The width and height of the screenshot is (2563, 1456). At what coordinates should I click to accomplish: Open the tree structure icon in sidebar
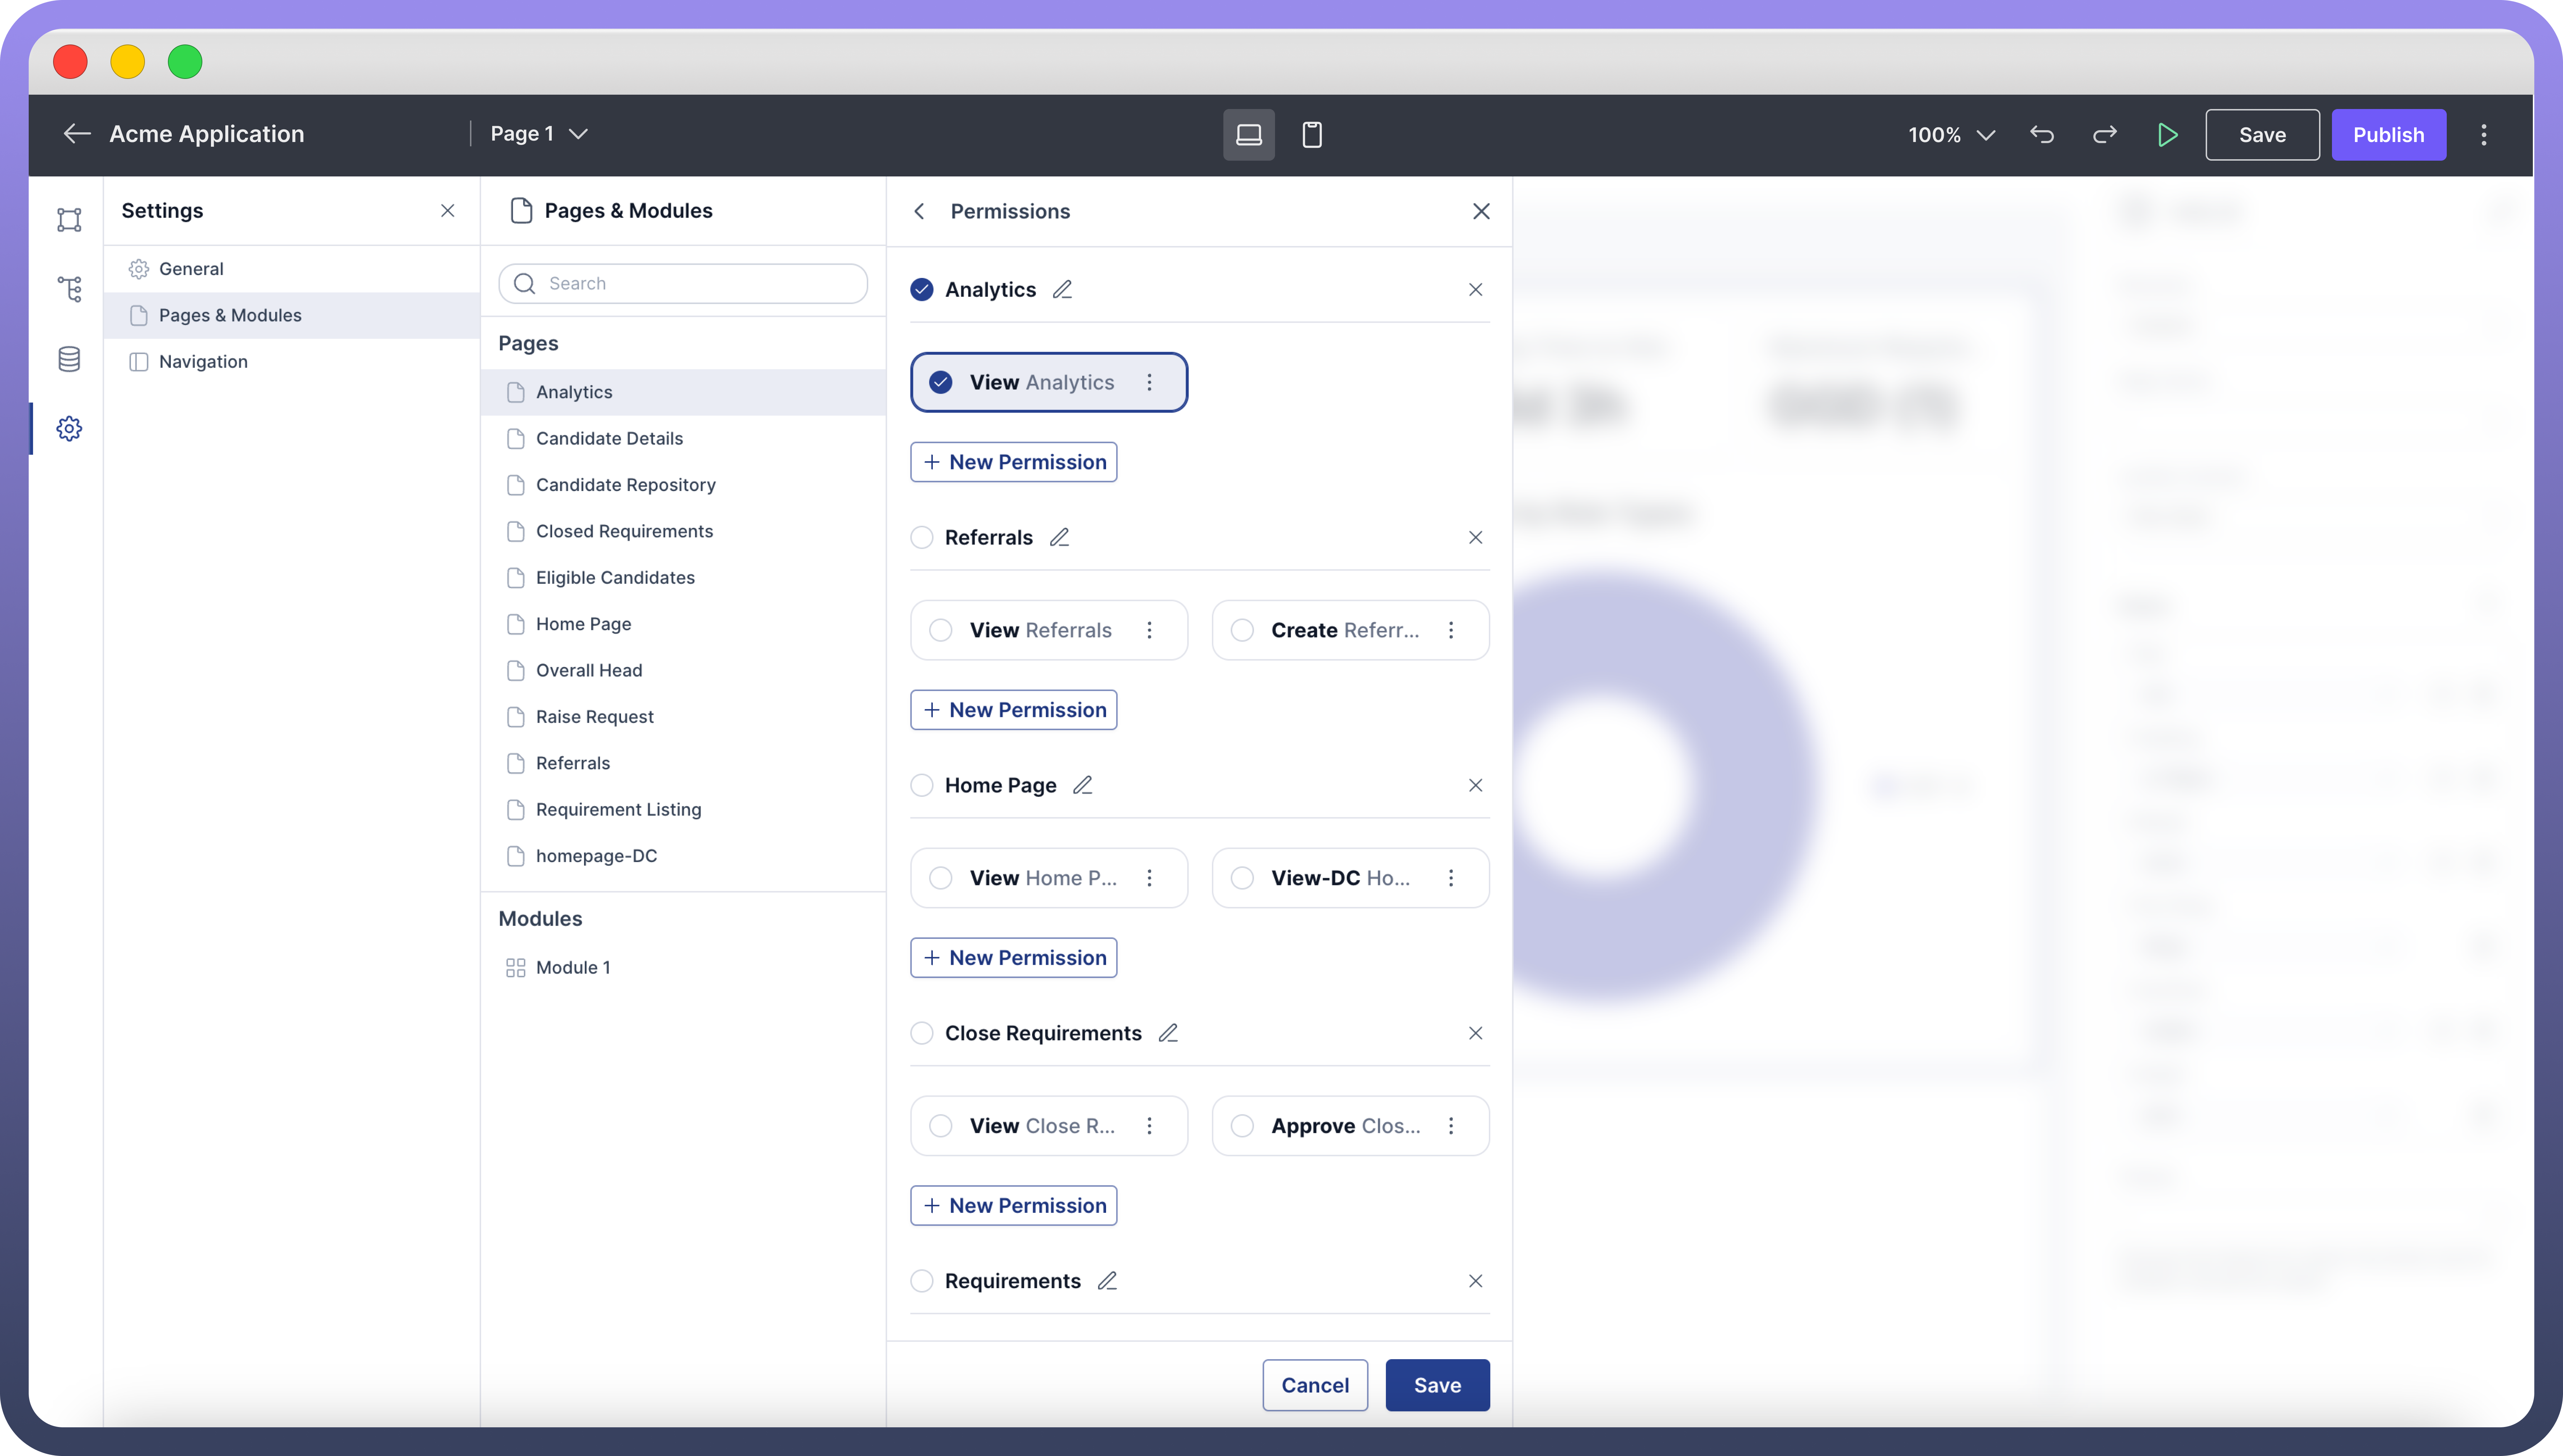coord(69,289)
